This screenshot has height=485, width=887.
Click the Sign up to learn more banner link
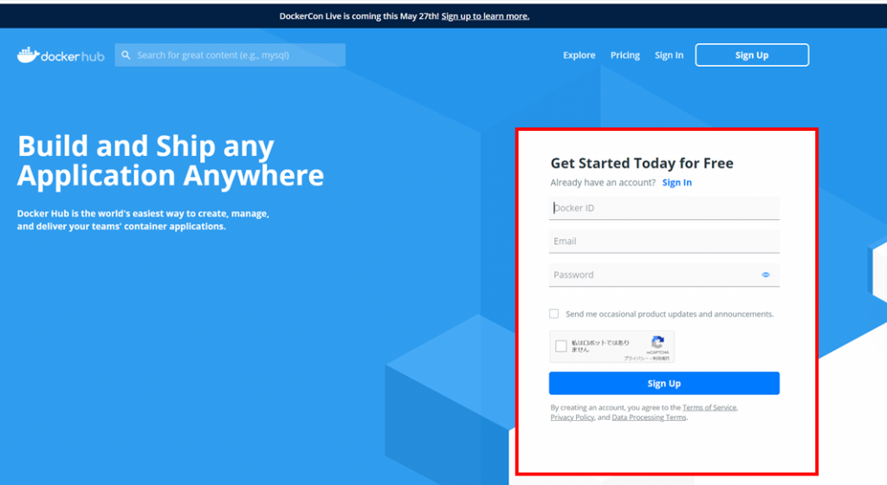(x=485, y=16)
